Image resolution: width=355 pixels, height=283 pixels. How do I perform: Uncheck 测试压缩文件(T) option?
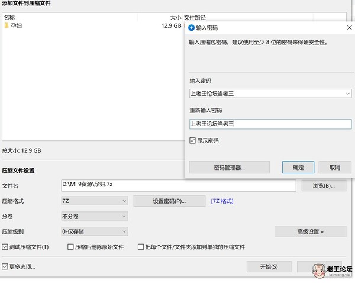(6, 247)
